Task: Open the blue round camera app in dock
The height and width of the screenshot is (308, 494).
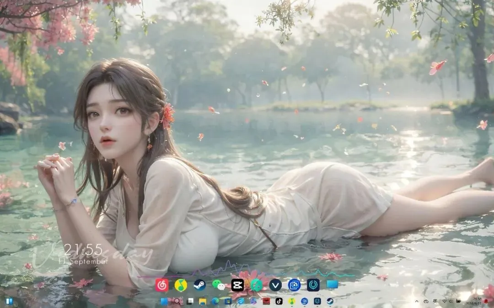Action: pyautogui.click(x=294, y=285)
